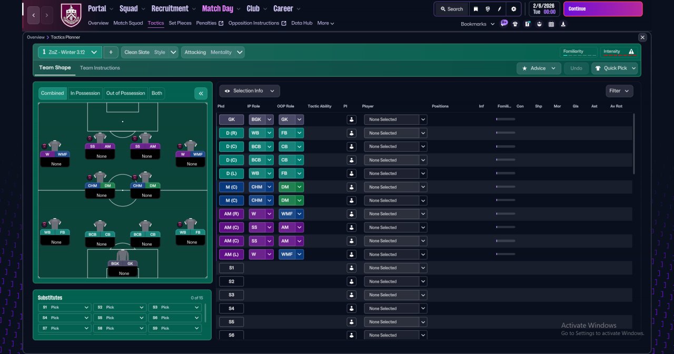
Task: Switch pitch view to In Possession
Action: pos(85,93)
